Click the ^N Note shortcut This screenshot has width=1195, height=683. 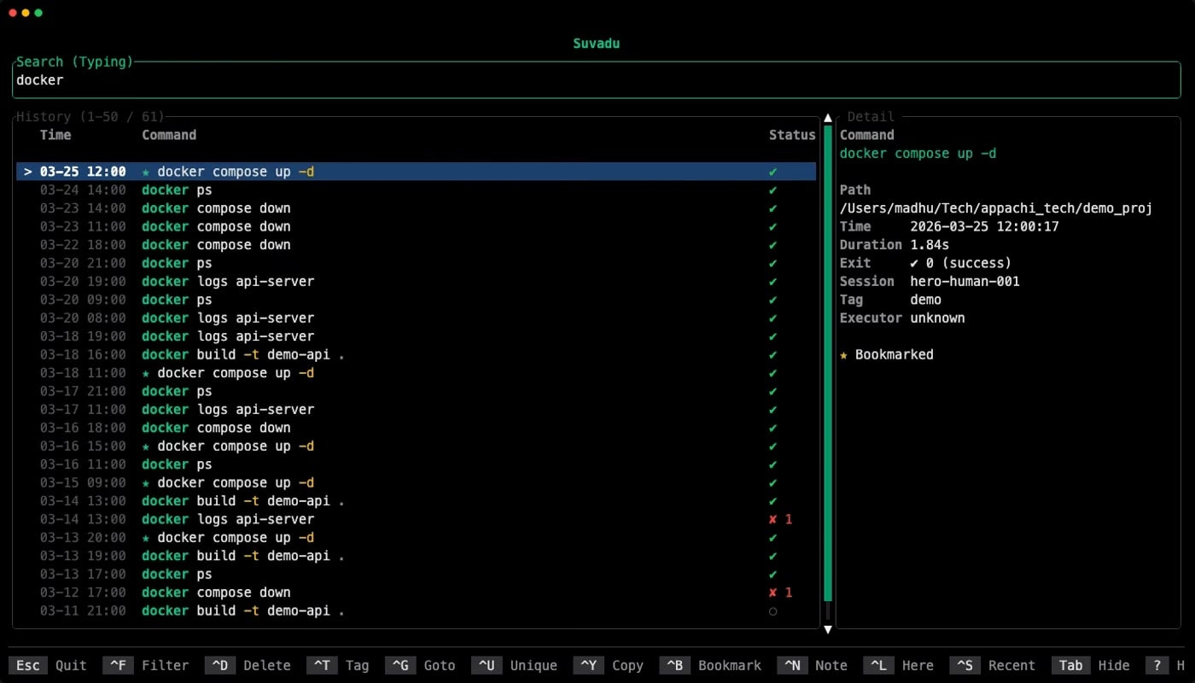tap(813, 666)
